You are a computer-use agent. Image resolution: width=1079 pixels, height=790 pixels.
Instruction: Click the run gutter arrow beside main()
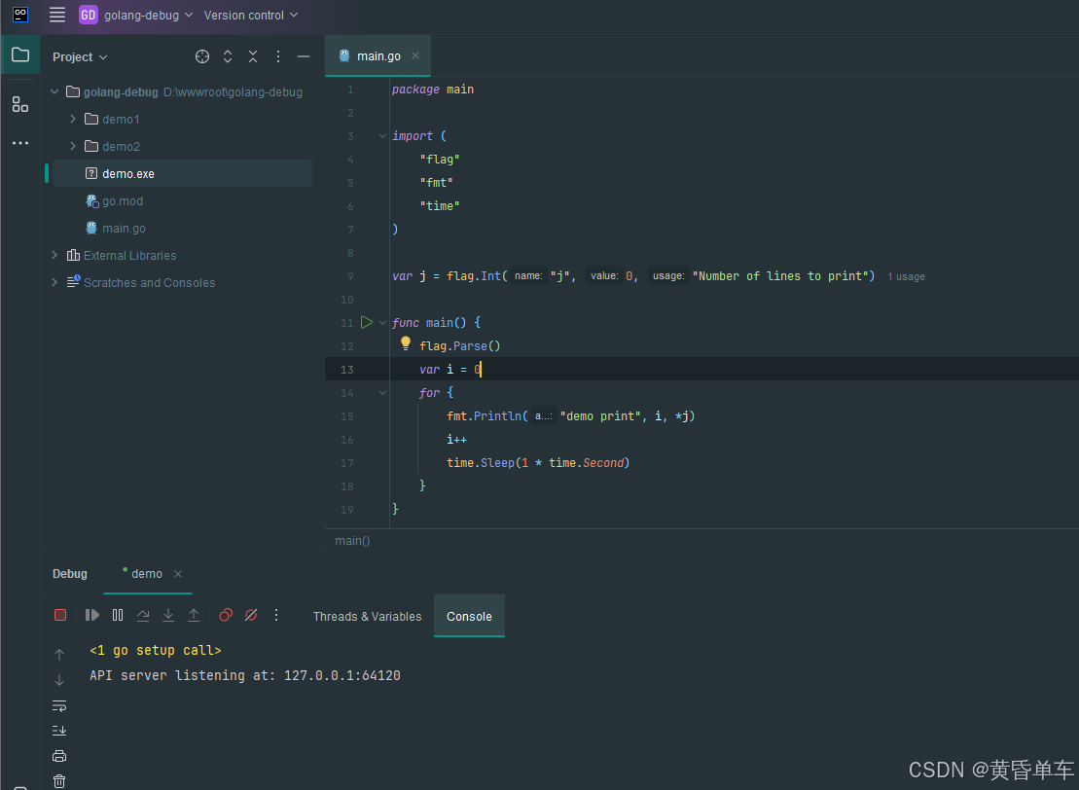click(x=367, y=322)
